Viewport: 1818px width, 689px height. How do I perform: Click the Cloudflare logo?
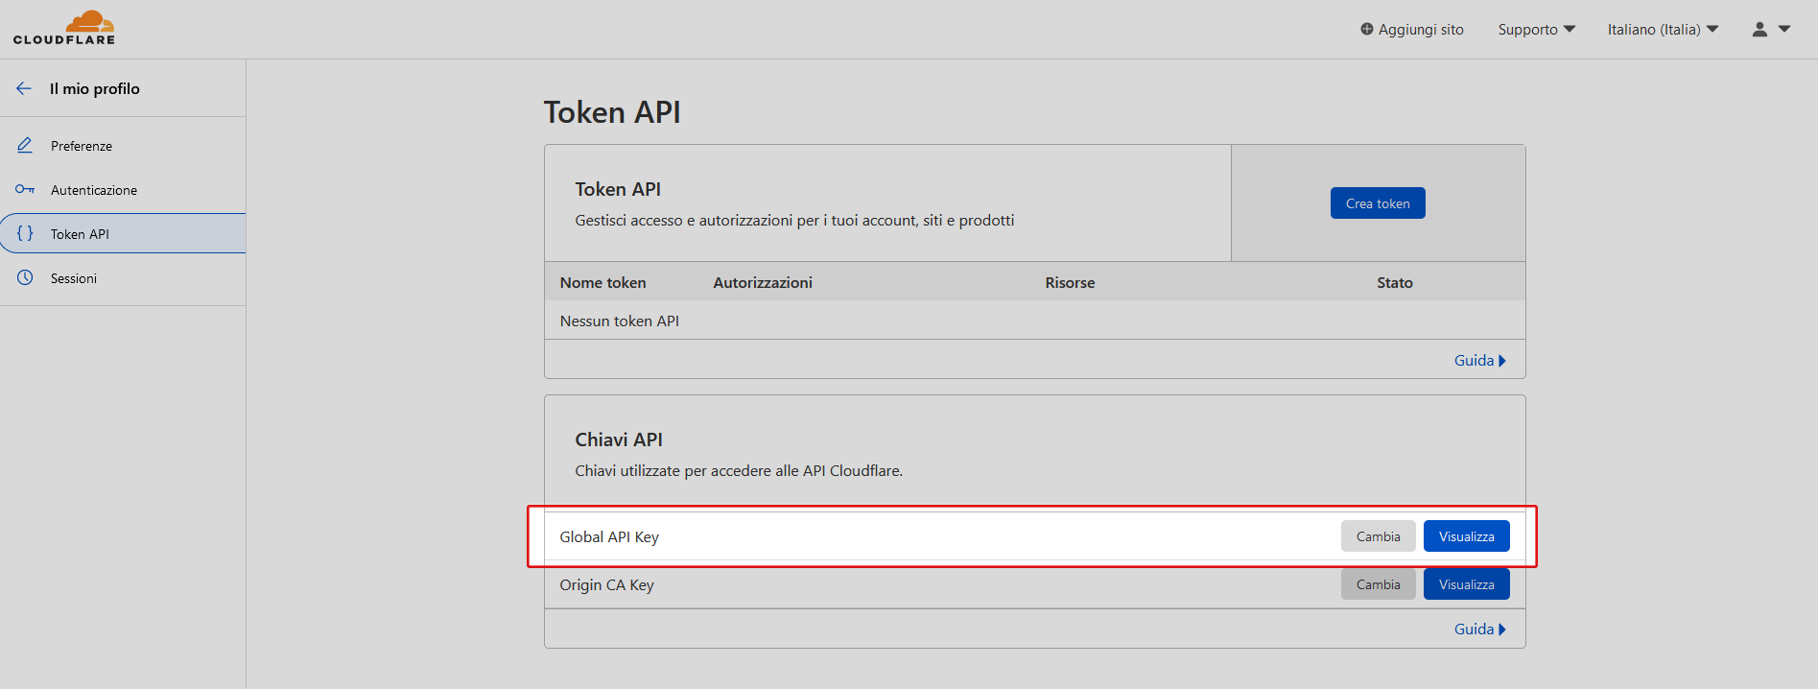[64, 28]
